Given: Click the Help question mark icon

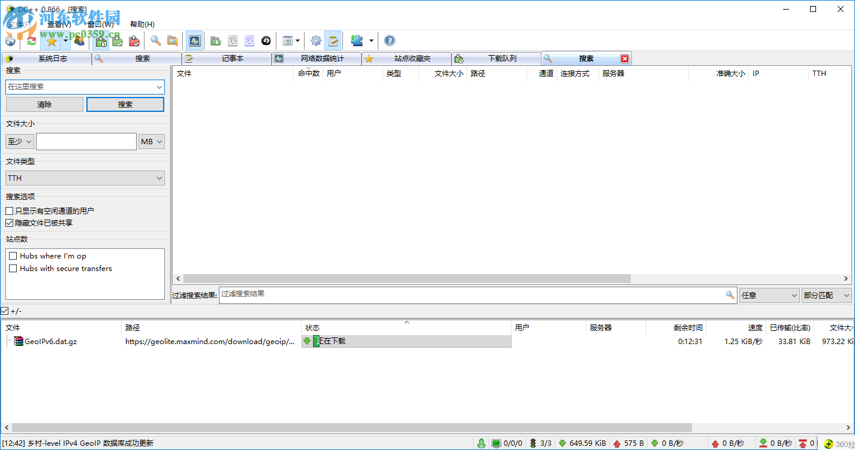Looking at the screenshot, I should [390, 41].
